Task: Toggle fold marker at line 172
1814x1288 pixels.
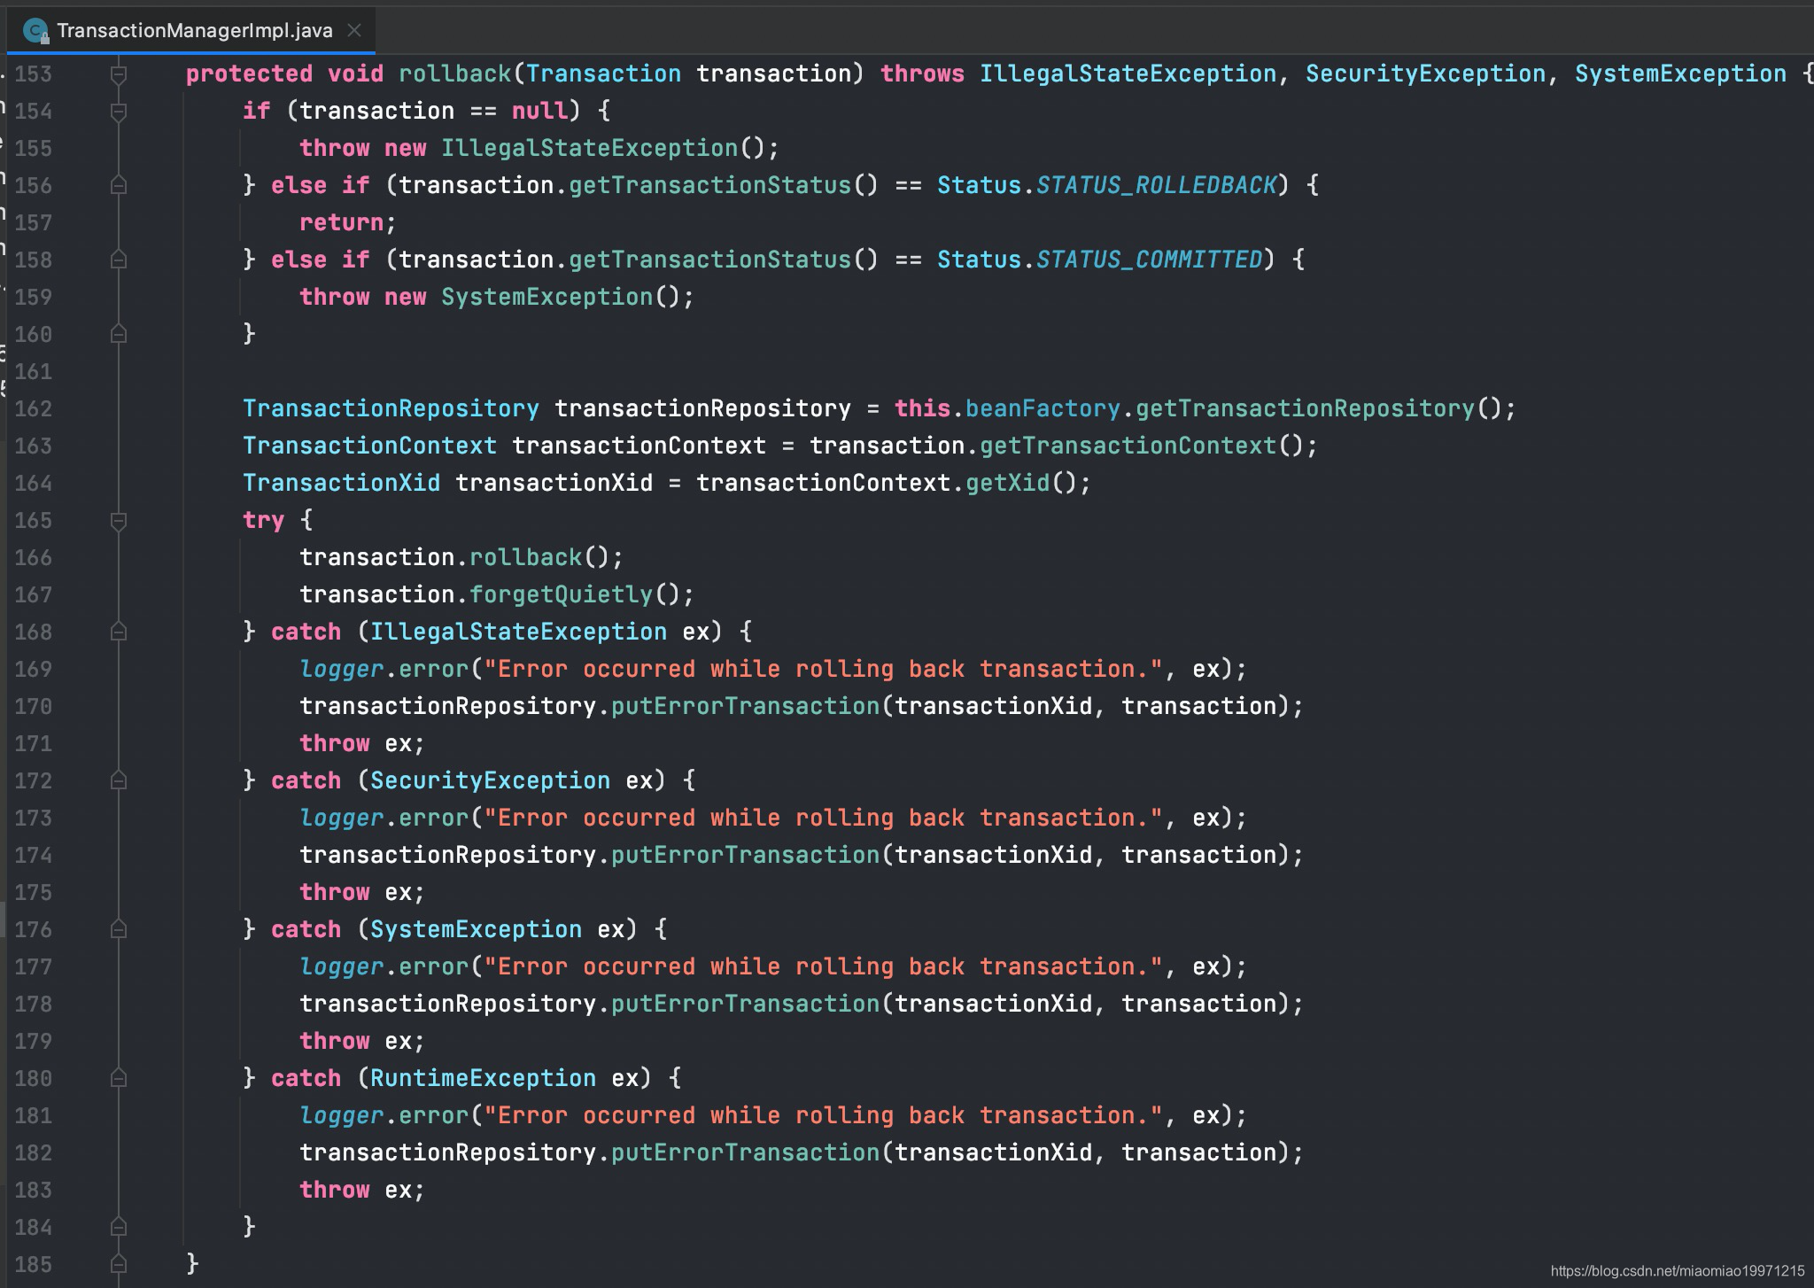Action: point(119,781)
